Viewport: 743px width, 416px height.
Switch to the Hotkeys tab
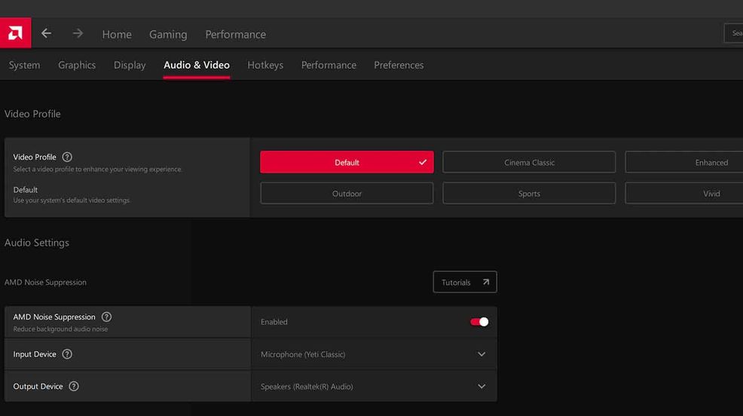265,65
